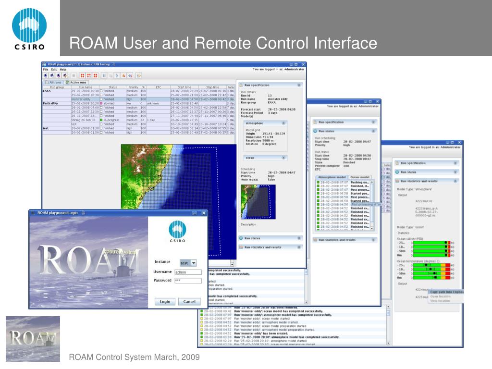The height and width of the screenshot is (369, 492).
Task: Click the Run specification icon in the second window
Action: pyautogui.click(x=315, y=122)
